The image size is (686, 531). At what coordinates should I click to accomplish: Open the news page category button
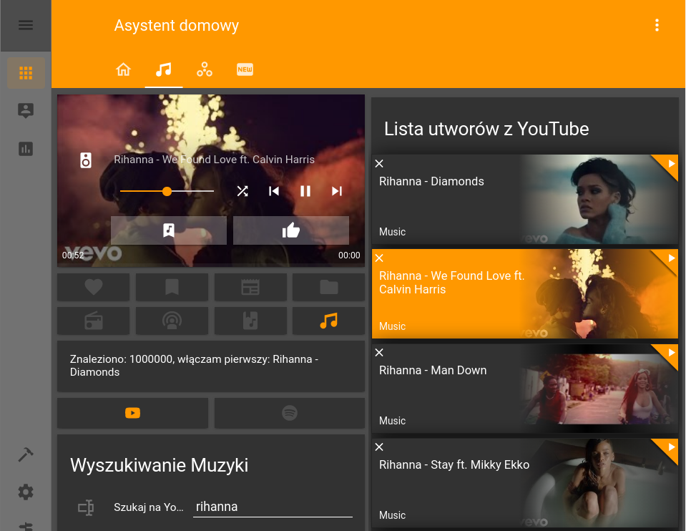250,287
